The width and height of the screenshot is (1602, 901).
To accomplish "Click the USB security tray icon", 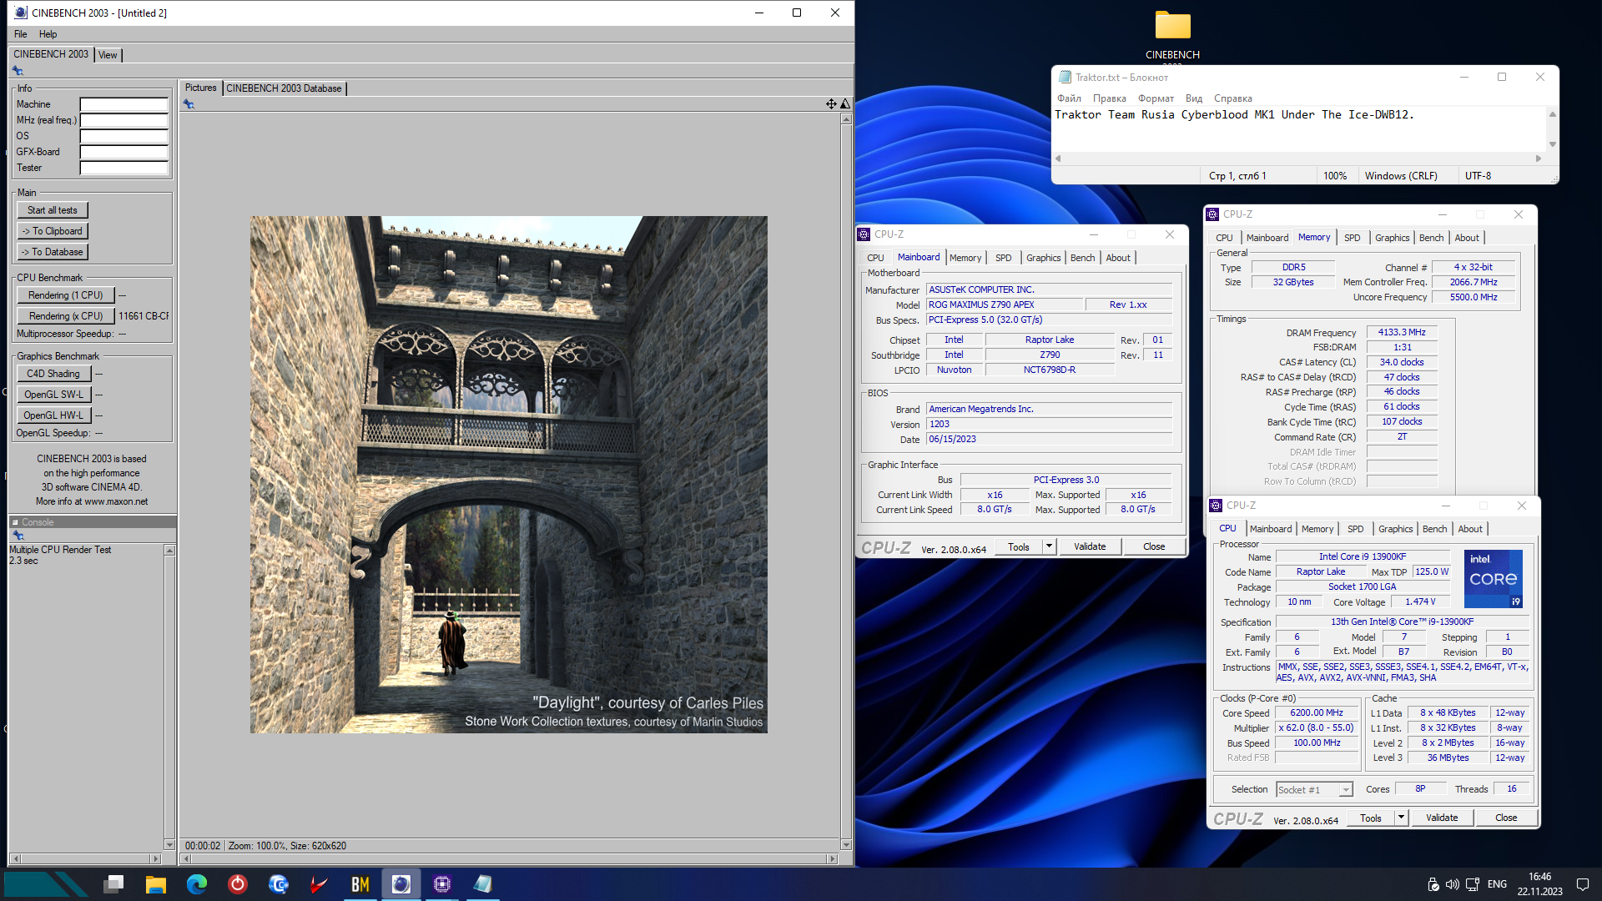I will (1433, 884).
